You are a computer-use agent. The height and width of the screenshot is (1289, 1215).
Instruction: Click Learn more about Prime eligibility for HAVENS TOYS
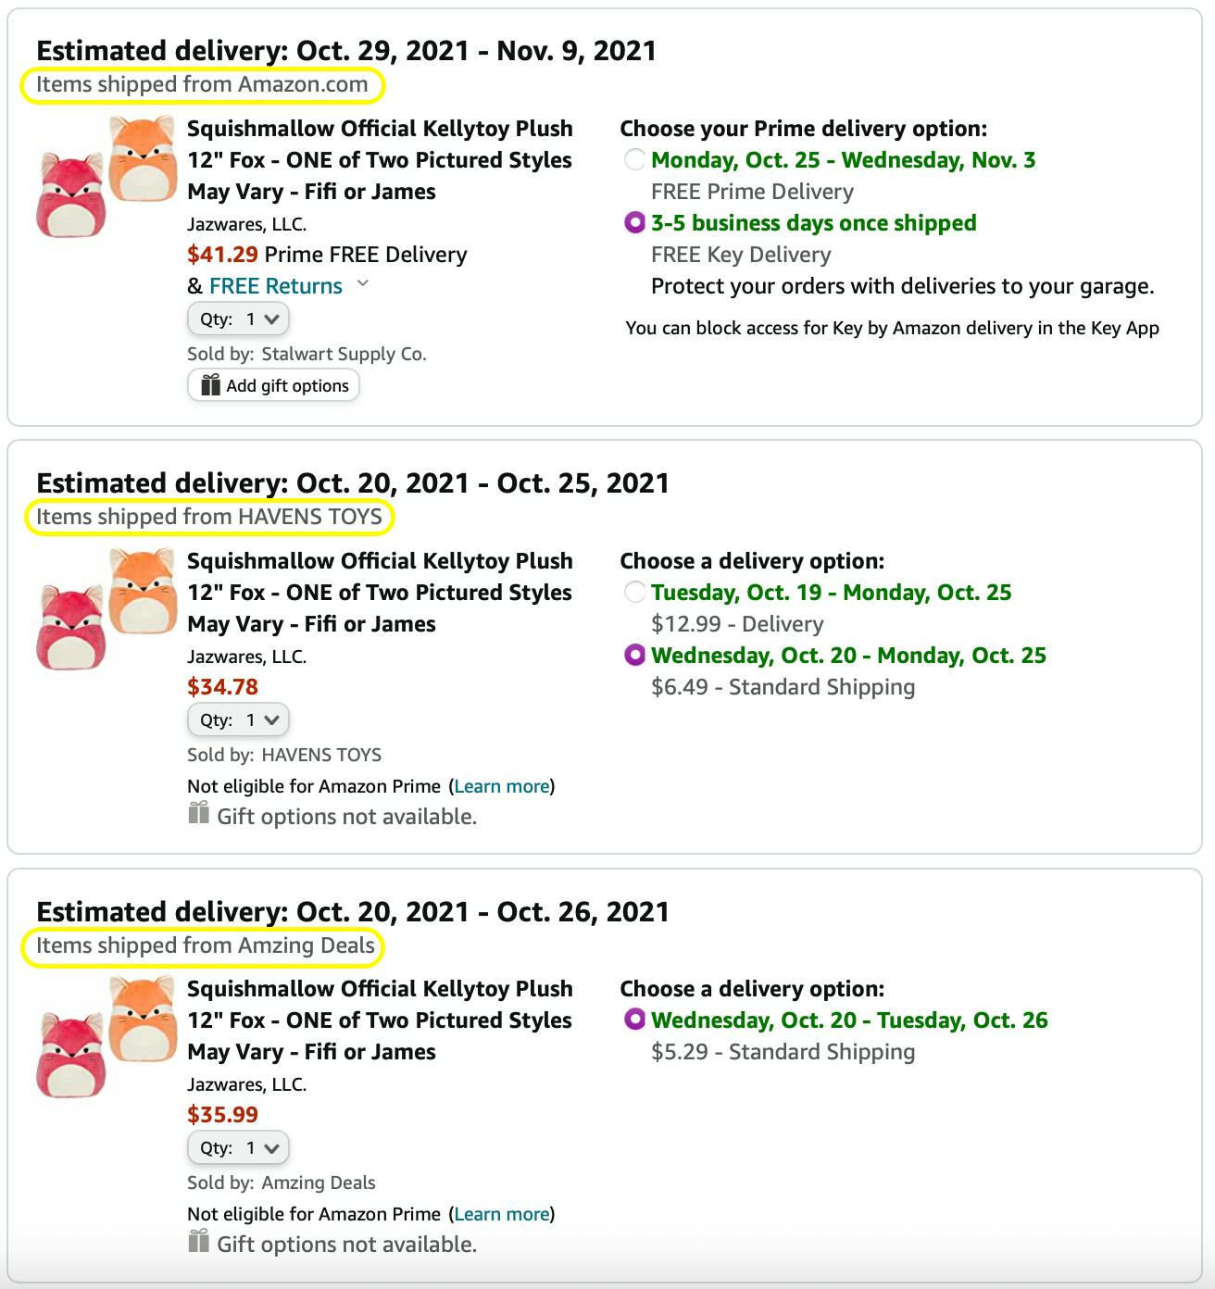(x=501, y=785)
